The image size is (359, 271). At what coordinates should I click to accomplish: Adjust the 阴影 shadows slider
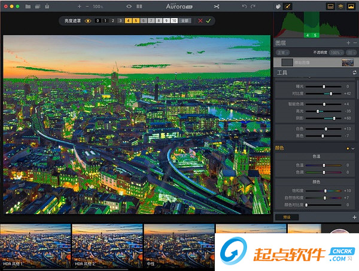pyautogui.click(x=324, y=118)
